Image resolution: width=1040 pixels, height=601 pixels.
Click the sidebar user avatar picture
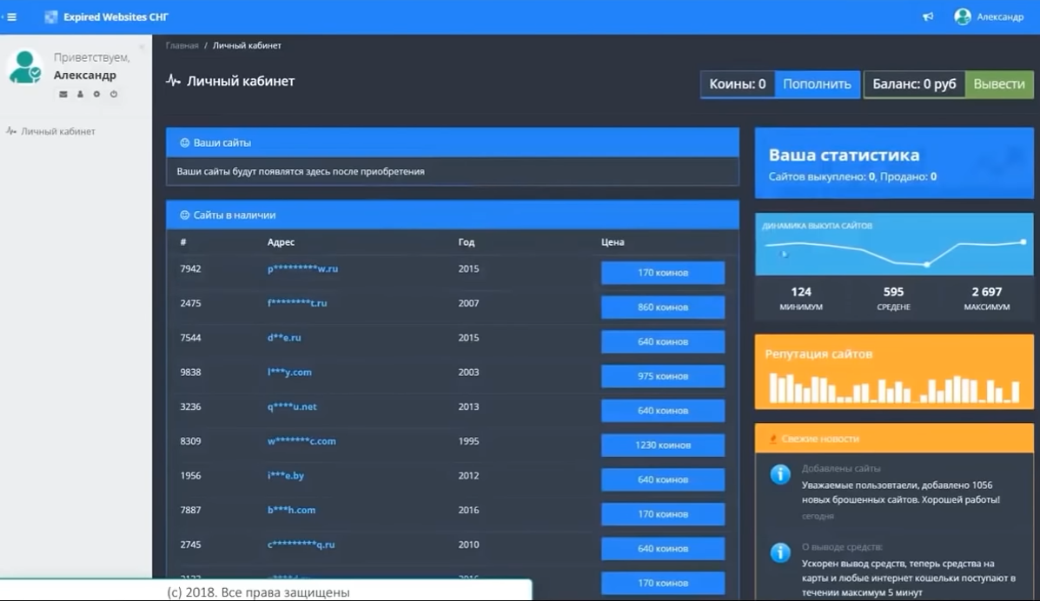pos(25,67)
